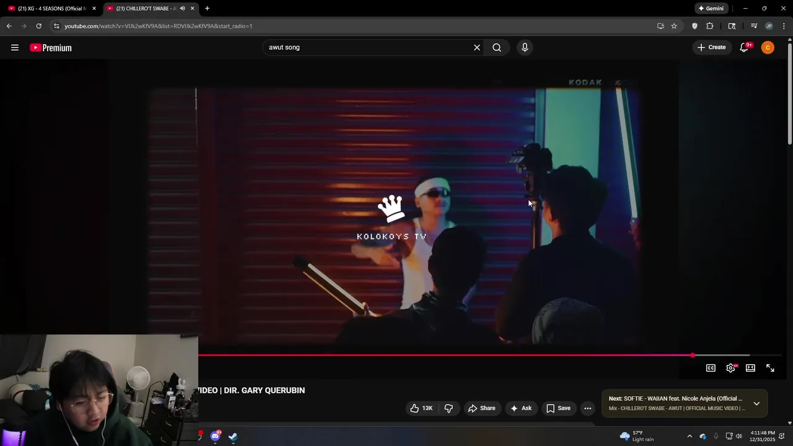Screen dimensions: 793x446
Task: Like the video with 13K likes
Action: click(421, 408)
